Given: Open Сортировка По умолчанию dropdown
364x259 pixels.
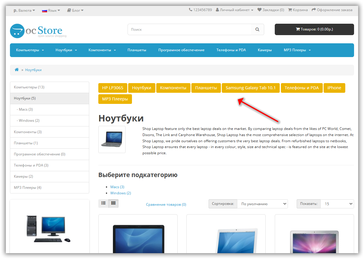Looking at the screenshot, I should (x=262, y=204).
